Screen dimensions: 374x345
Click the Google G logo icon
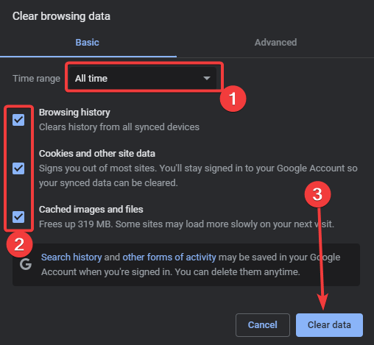[26, 264]
